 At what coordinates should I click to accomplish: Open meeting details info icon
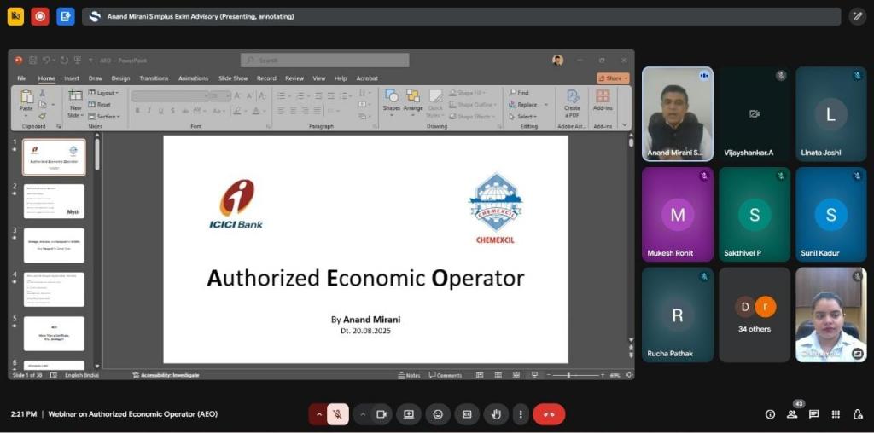point(771,414)
